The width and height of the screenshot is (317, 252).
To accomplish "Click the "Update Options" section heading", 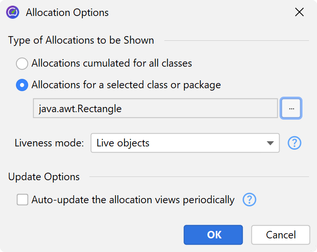I will [x=44, y=177].
